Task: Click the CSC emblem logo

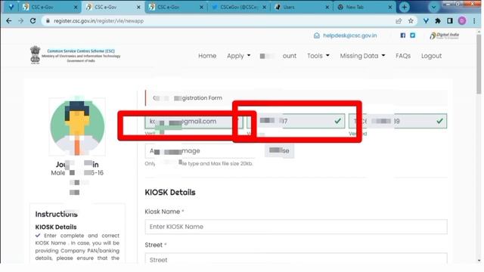Action: click(36, 55)
